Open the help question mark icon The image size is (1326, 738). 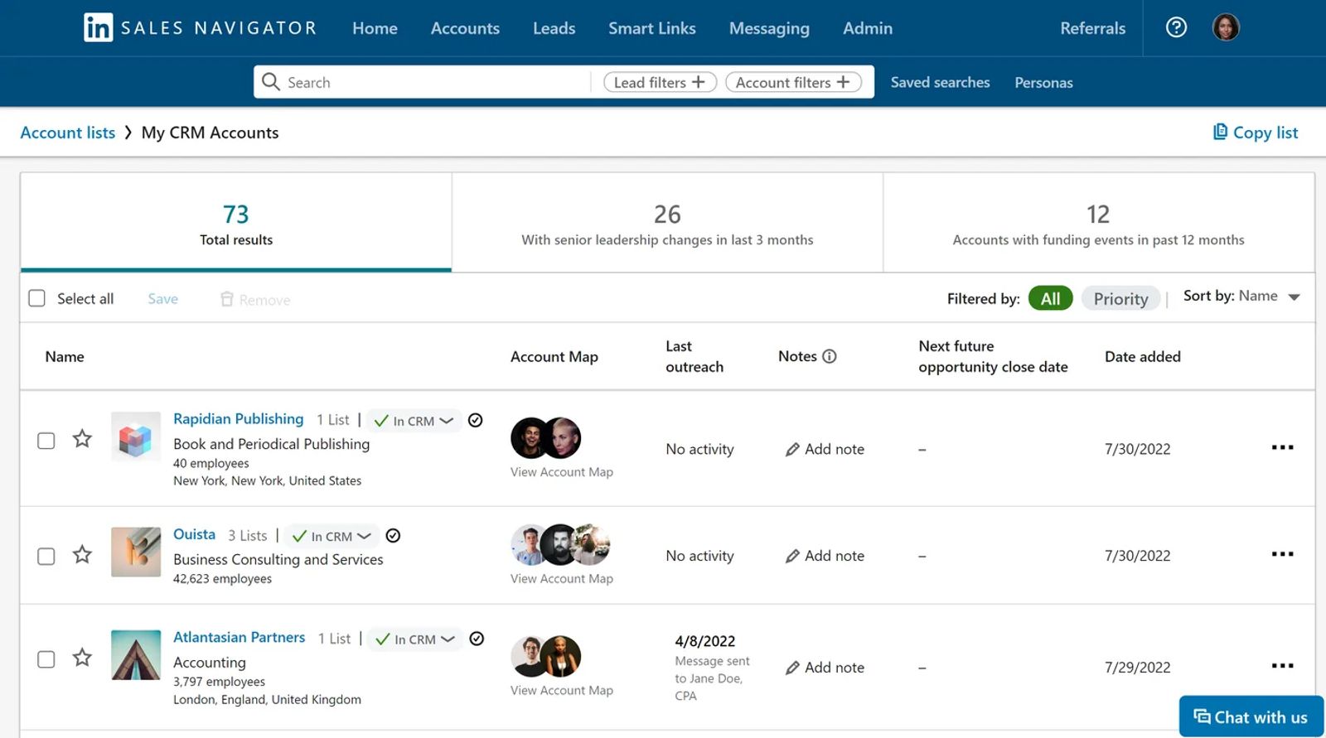1176,27
